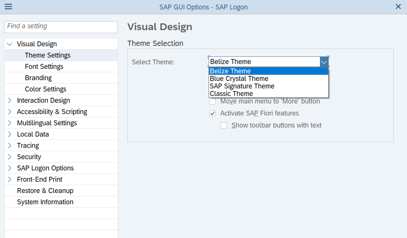Select the Local Data label

[33, 134]
